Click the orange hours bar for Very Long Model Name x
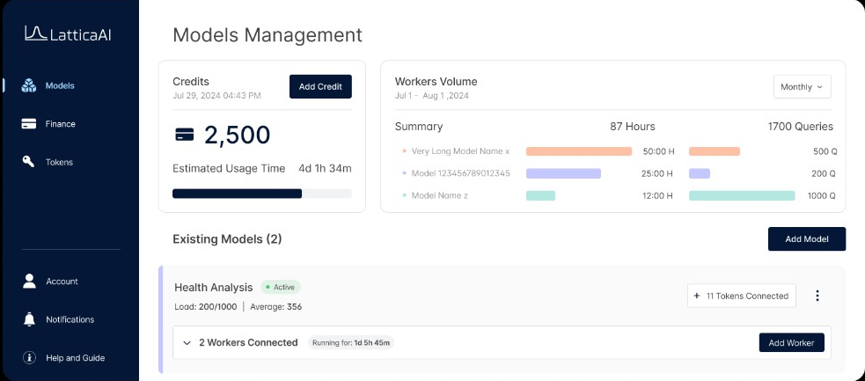Screen dimensions: 865x381 579,151
